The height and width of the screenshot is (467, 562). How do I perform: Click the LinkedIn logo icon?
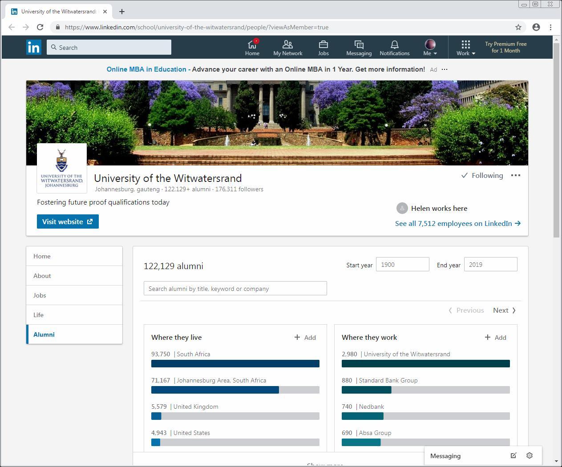[x=33, y=47]
